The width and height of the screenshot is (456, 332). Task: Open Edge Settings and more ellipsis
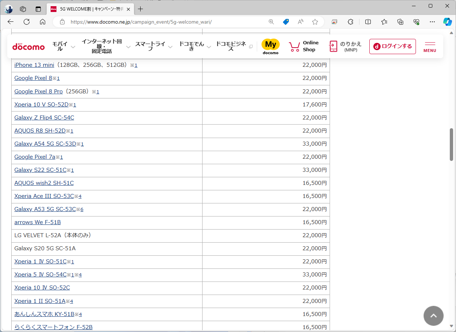coord(432,22)
